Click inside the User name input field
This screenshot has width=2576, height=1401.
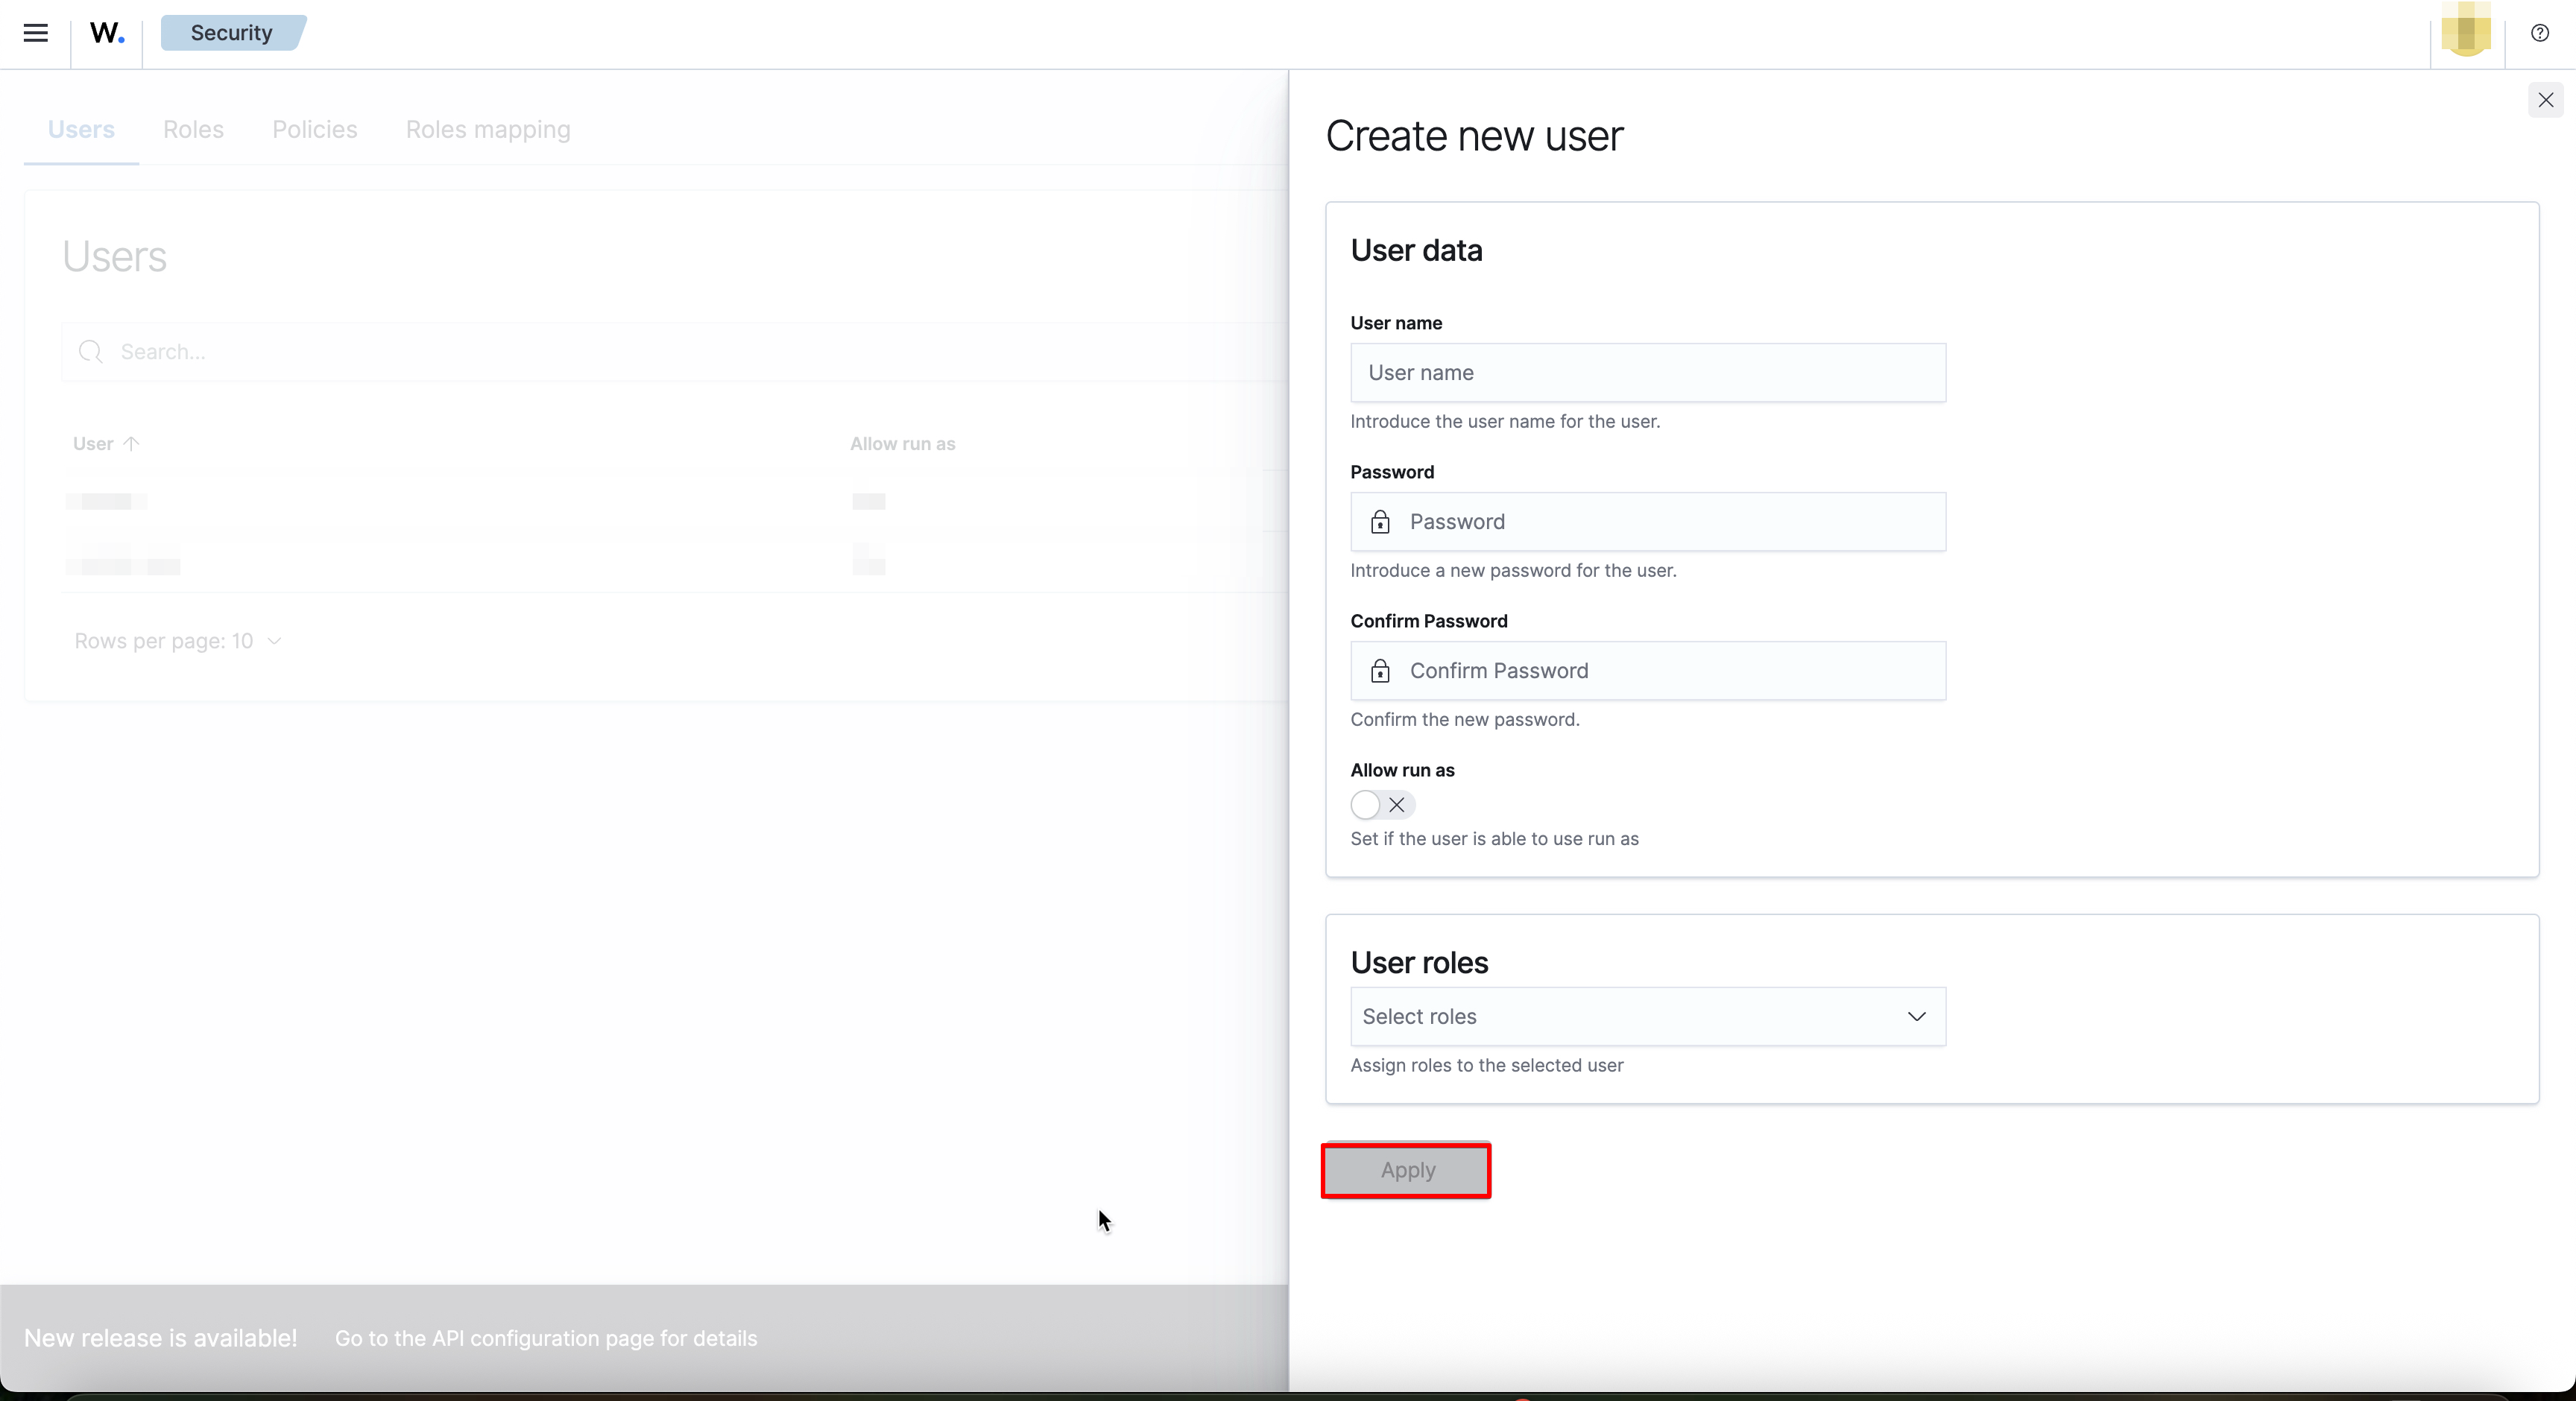pyautogui.click(x=1647, y=373)
